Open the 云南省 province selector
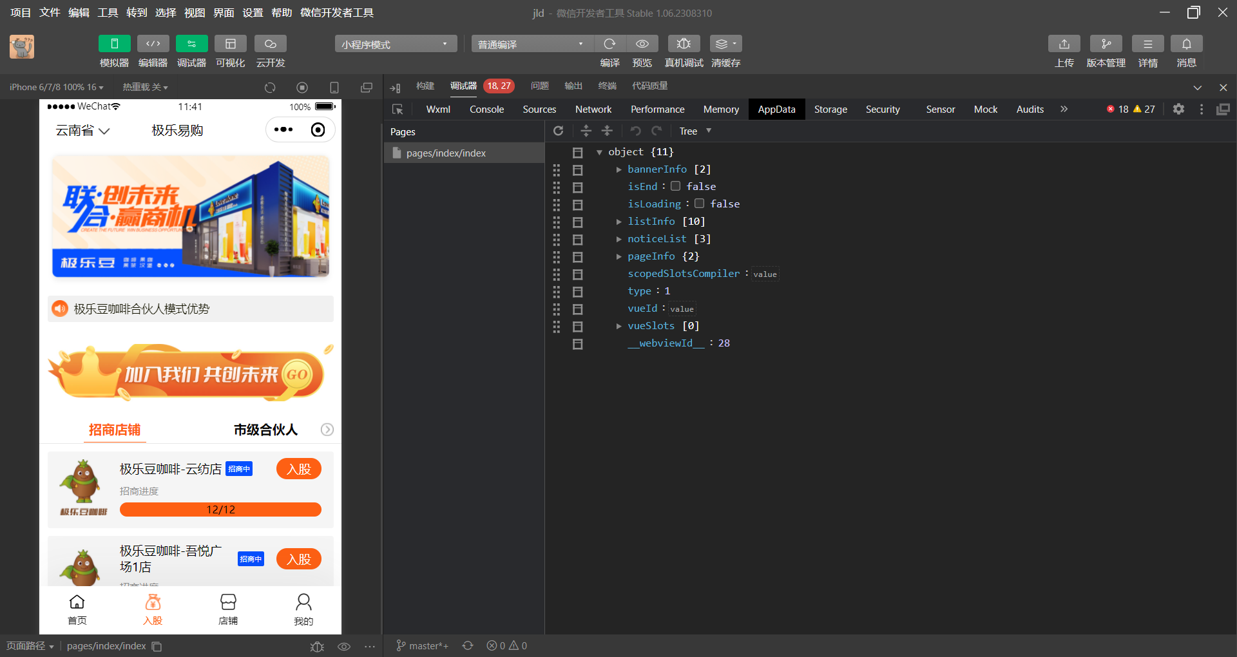 pos(82,131)
